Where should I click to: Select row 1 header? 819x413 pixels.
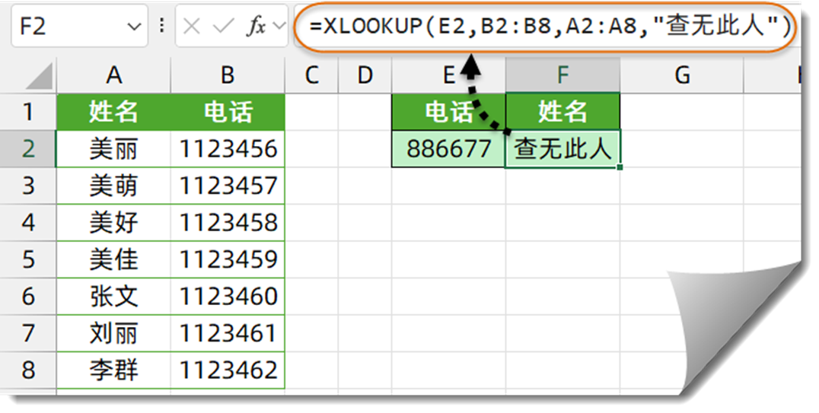click(x=28, y=112)
